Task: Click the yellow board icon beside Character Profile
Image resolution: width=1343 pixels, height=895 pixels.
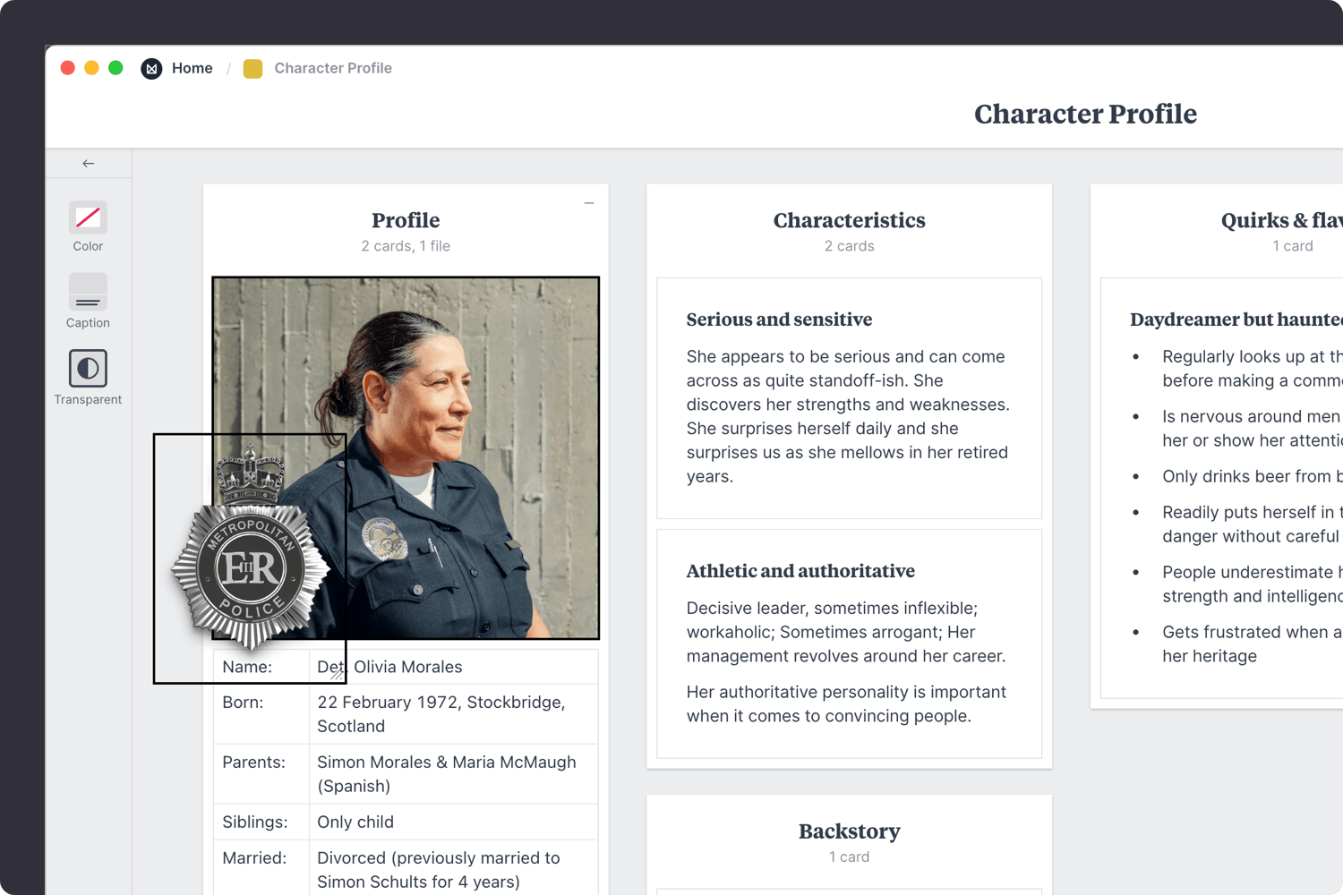Action: pos(252,68)
